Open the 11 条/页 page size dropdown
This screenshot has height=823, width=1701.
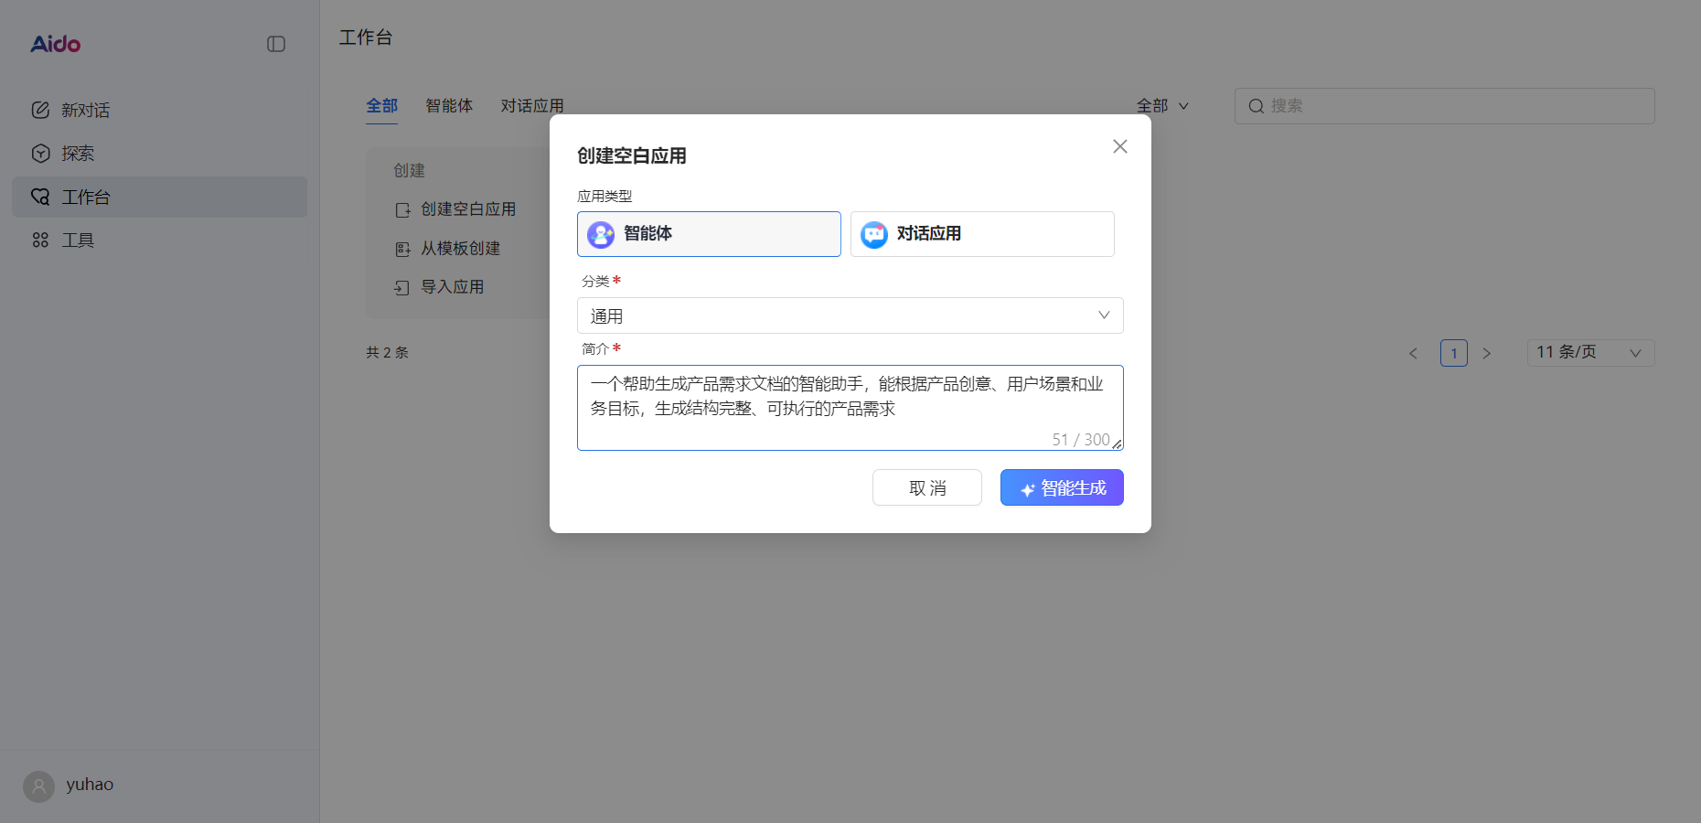[1589, 352]
